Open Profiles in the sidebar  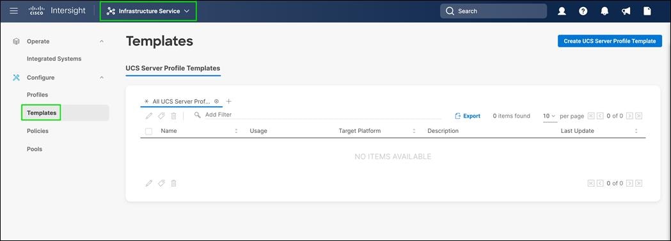click(37, 95)
